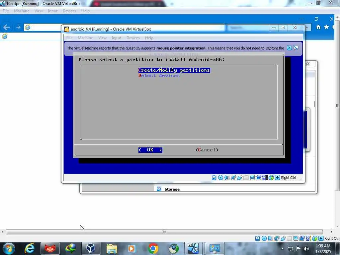Open the clock showing 1:35 AM
Screen dimensions: 340x255
tap(323, 249)
